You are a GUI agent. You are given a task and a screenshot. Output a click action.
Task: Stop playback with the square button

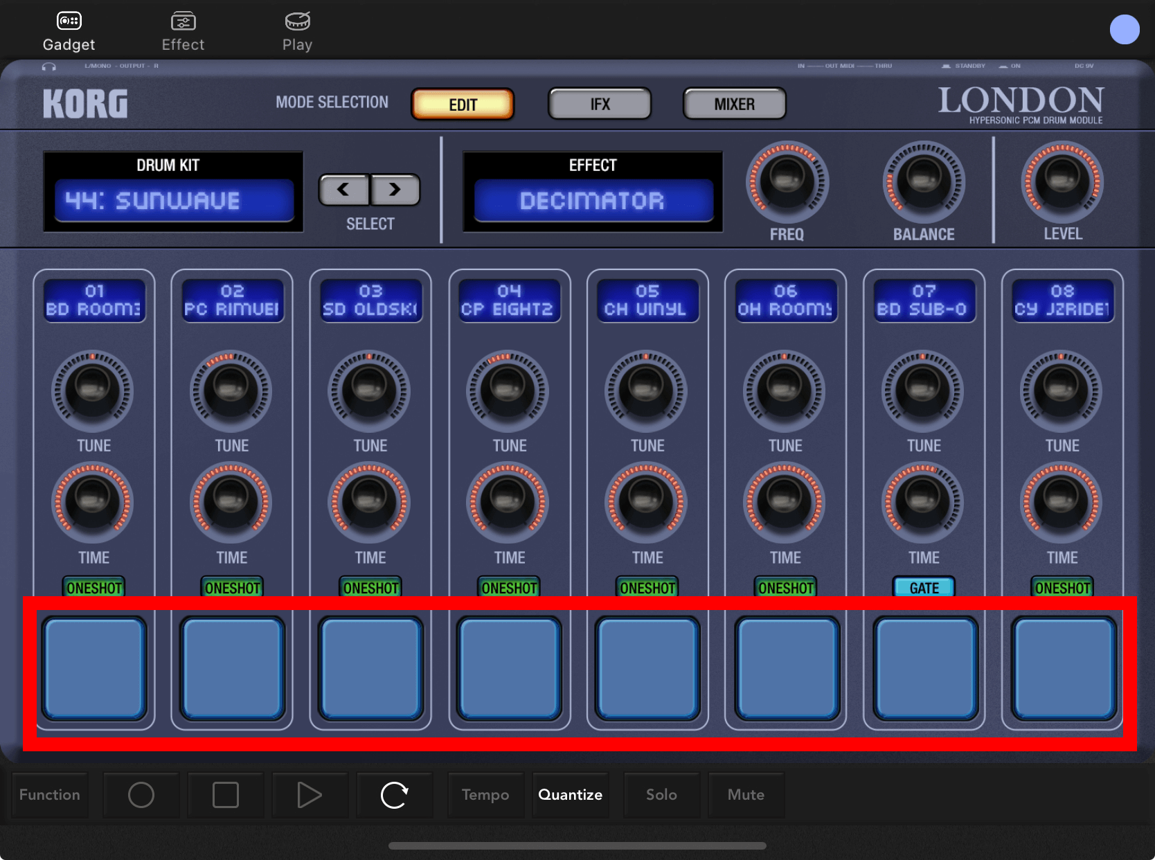(226, 795)
